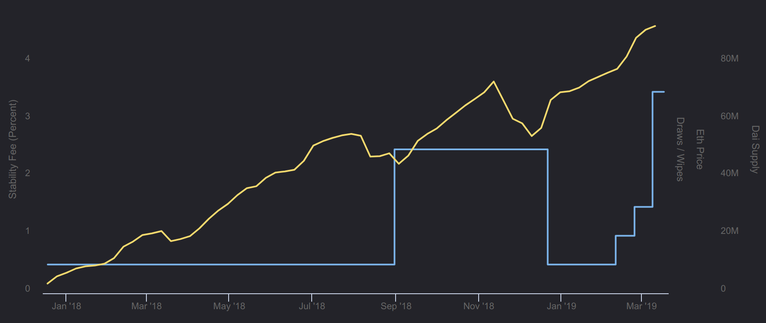The width and height of the screenshot is (766, 323).
Task: Click the 'Nov '18' x-axis label
Action: pyautogui.click(x=479, y=306)
